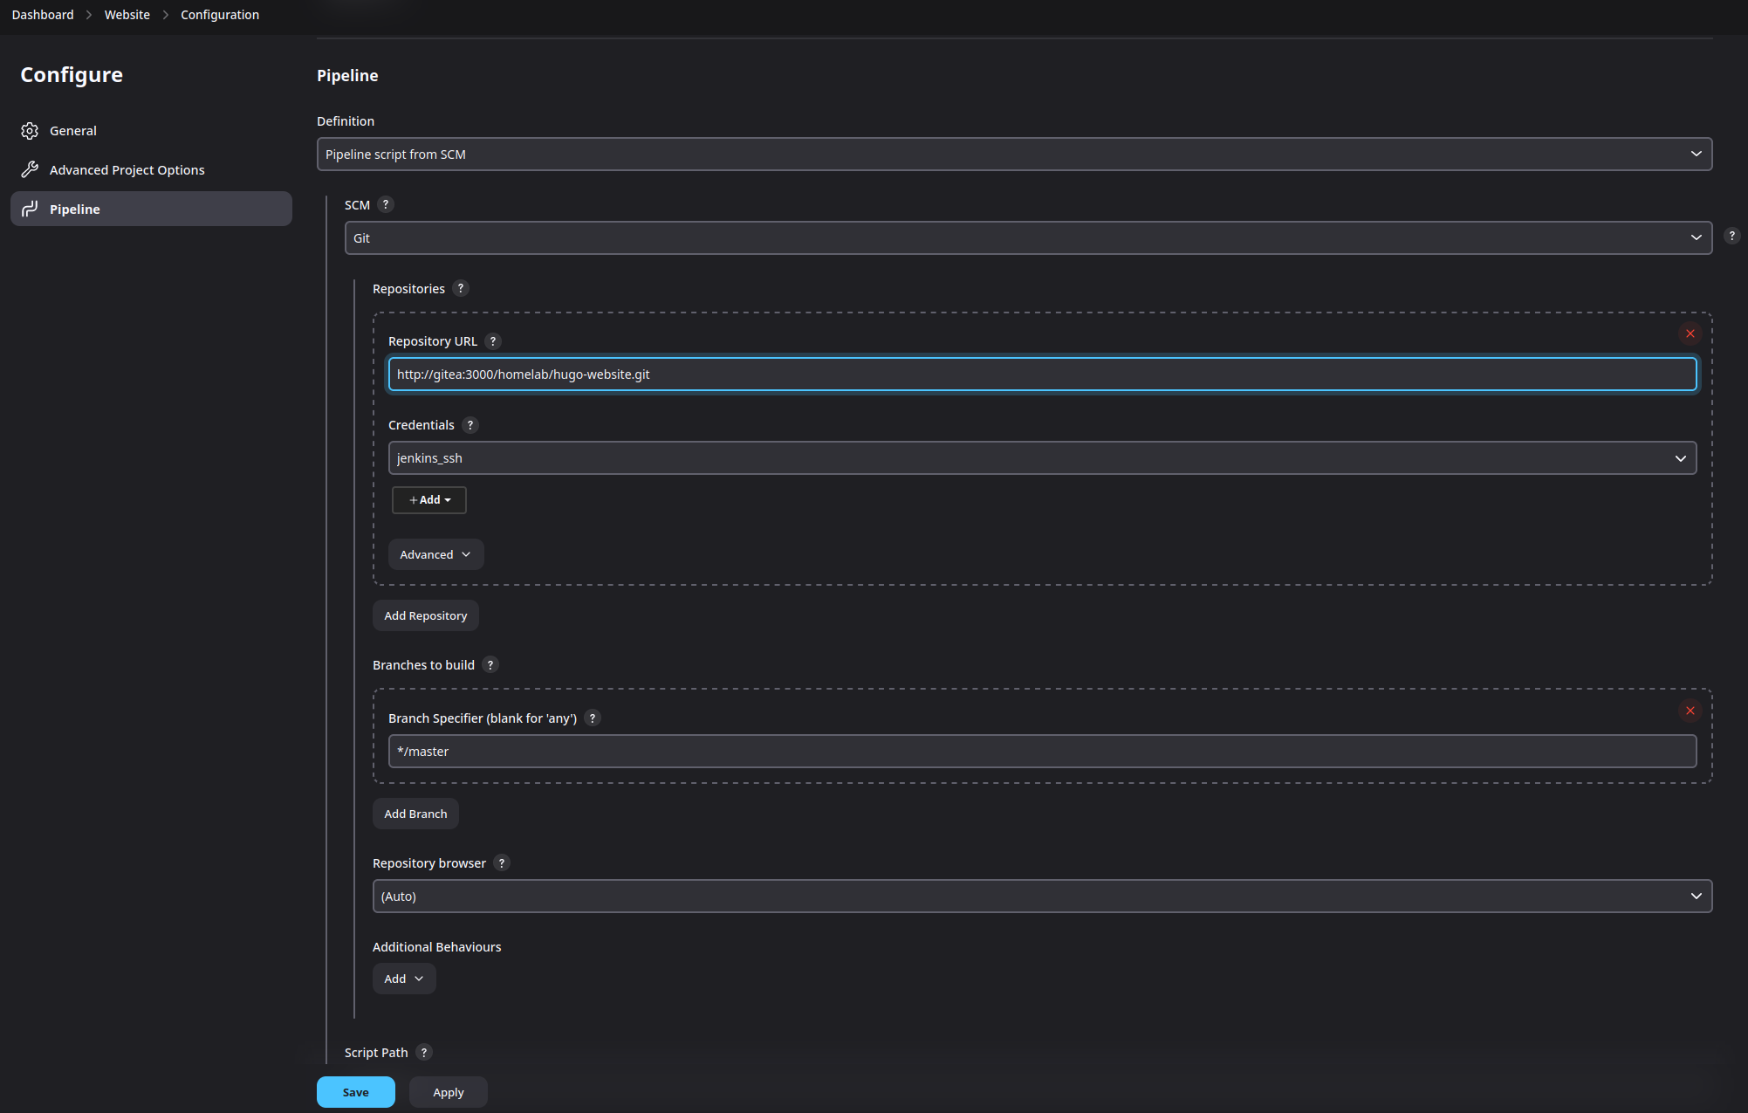Click the Additional Behaviours Add button

(401, 978)
